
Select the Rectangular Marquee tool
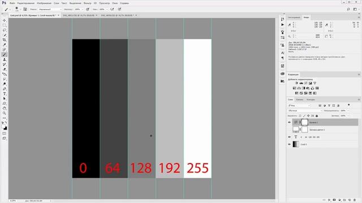tap(5, 25)
